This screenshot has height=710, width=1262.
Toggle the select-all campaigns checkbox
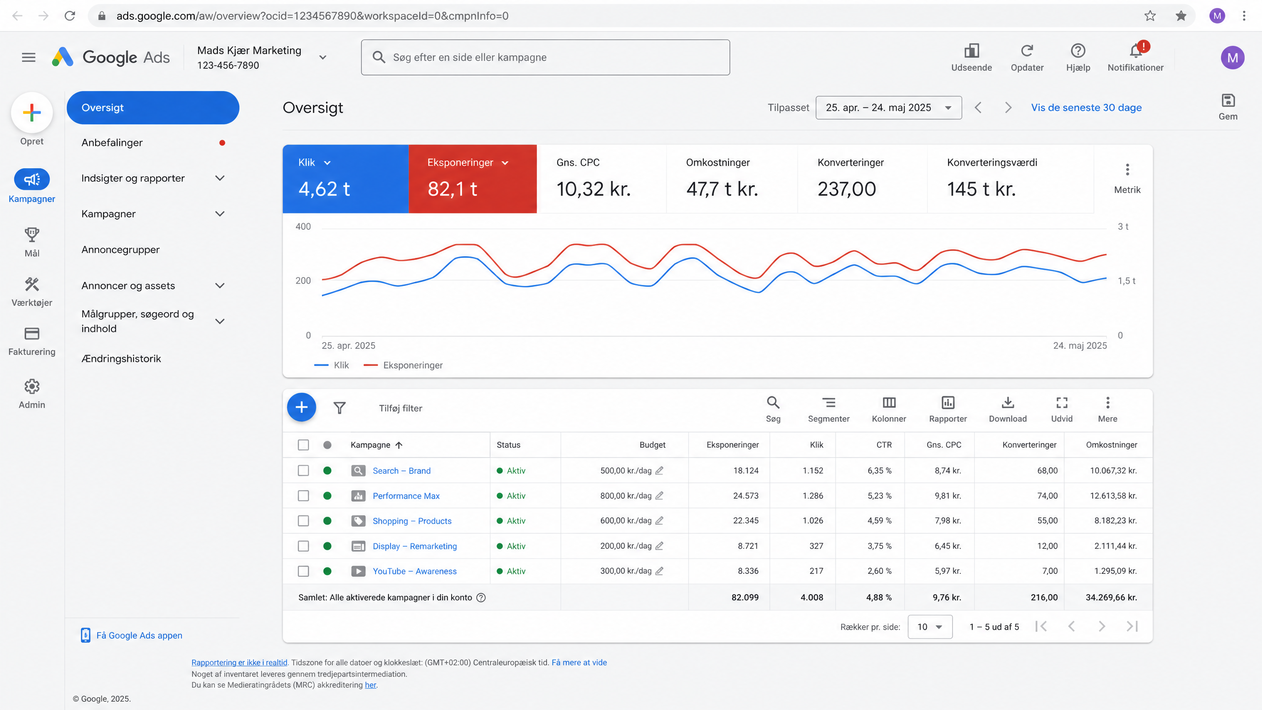(303, 445)
